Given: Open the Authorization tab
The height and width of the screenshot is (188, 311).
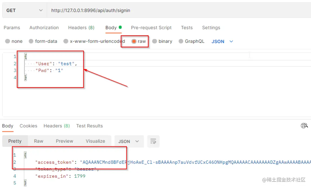Looking at the screenshot, I should 44,28.
